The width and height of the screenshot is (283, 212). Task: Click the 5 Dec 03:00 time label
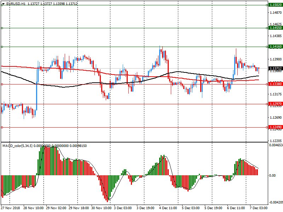(x=191, y=208)
